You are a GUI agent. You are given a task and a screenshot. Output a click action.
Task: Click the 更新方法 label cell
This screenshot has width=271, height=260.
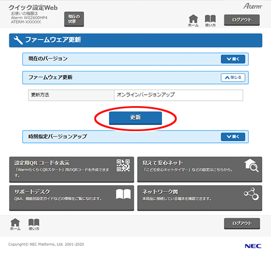(x=71, y=95)
